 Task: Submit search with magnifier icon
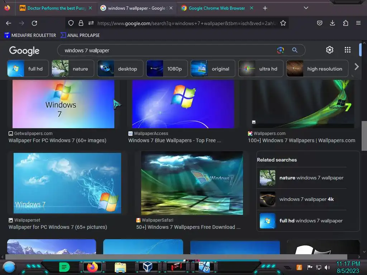pyautogui.click(x=295, y=50)
